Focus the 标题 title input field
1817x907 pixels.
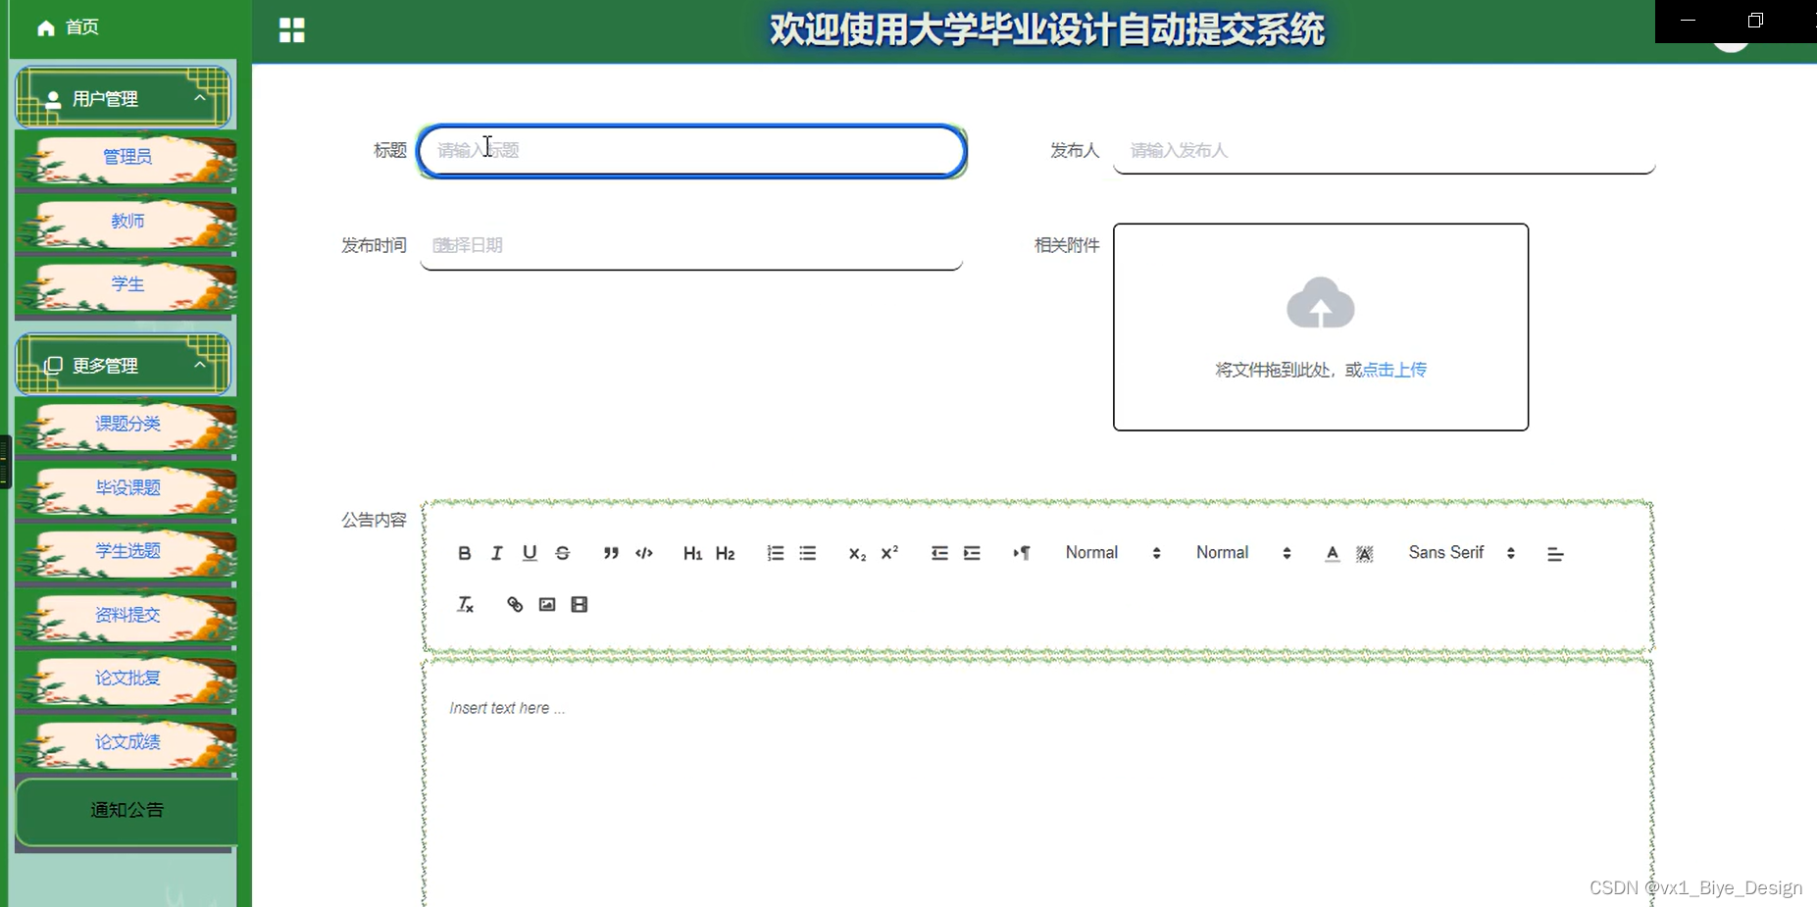(692, 151)
